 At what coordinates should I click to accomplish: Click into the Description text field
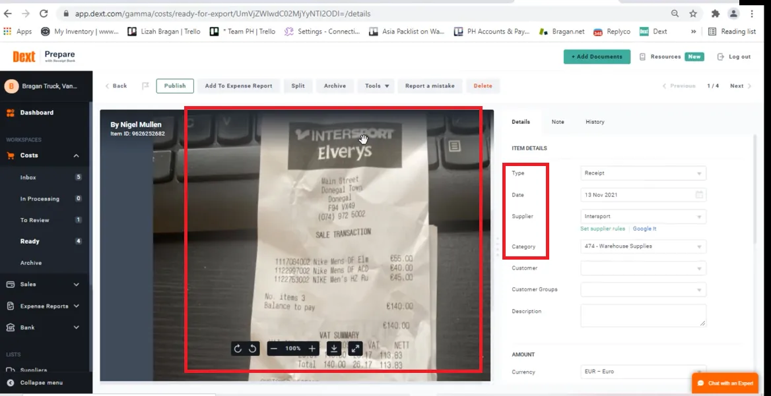tap(643, 316)
